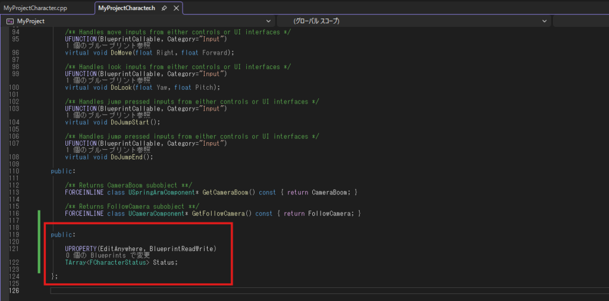Click Blueprint reference link above DoMove
The image size is (609, 301).
pos(107,45)
